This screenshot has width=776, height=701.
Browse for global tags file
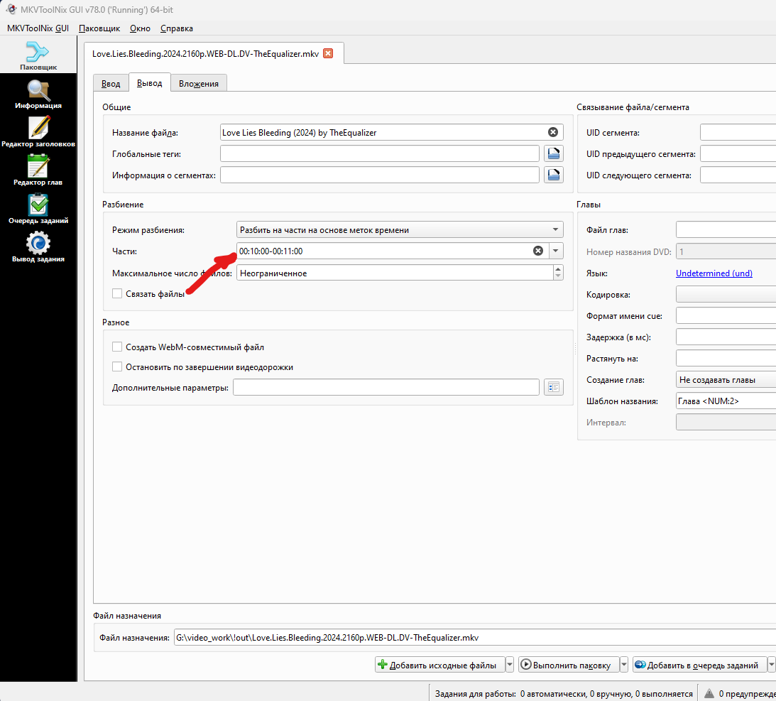[554, 154]
